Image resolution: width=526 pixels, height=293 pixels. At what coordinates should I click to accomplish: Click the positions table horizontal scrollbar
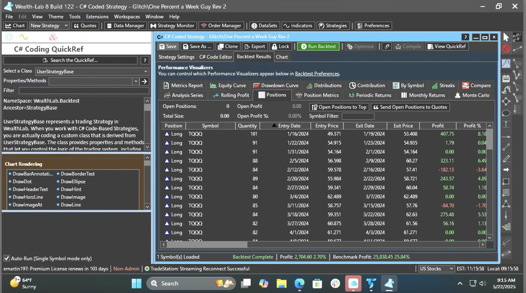click(207, 245)
